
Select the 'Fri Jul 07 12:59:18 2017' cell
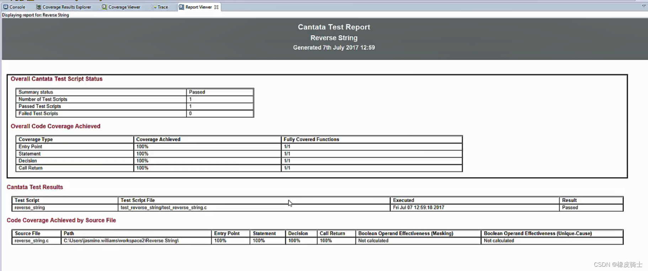(474, 207)
